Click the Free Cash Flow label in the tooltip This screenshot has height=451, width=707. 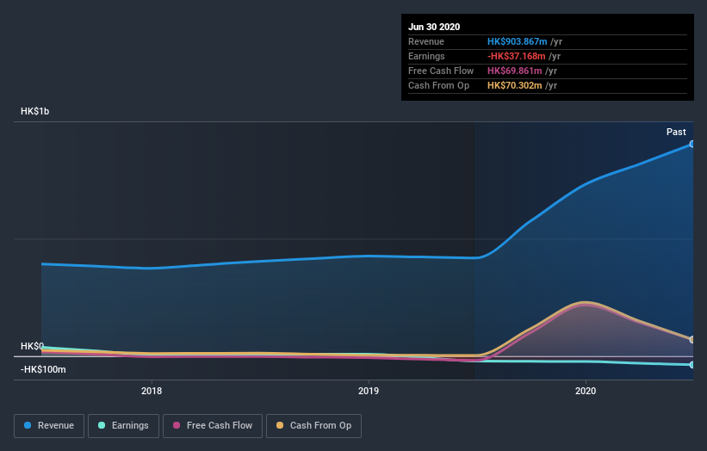[441, 71]
